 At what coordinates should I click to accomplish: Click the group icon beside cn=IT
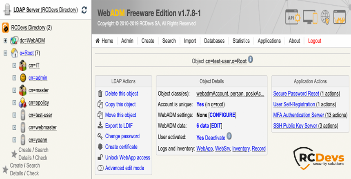pos(22,65)
